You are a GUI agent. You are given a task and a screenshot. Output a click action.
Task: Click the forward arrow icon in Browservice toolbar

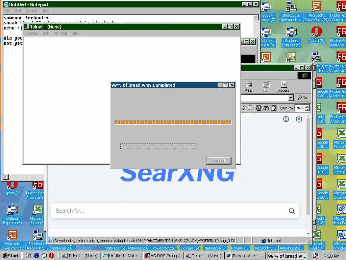point(243,108)
